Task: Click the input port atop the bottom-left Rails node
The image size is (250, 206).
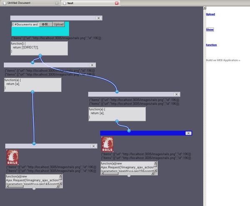Action: [x=34, y=144]
